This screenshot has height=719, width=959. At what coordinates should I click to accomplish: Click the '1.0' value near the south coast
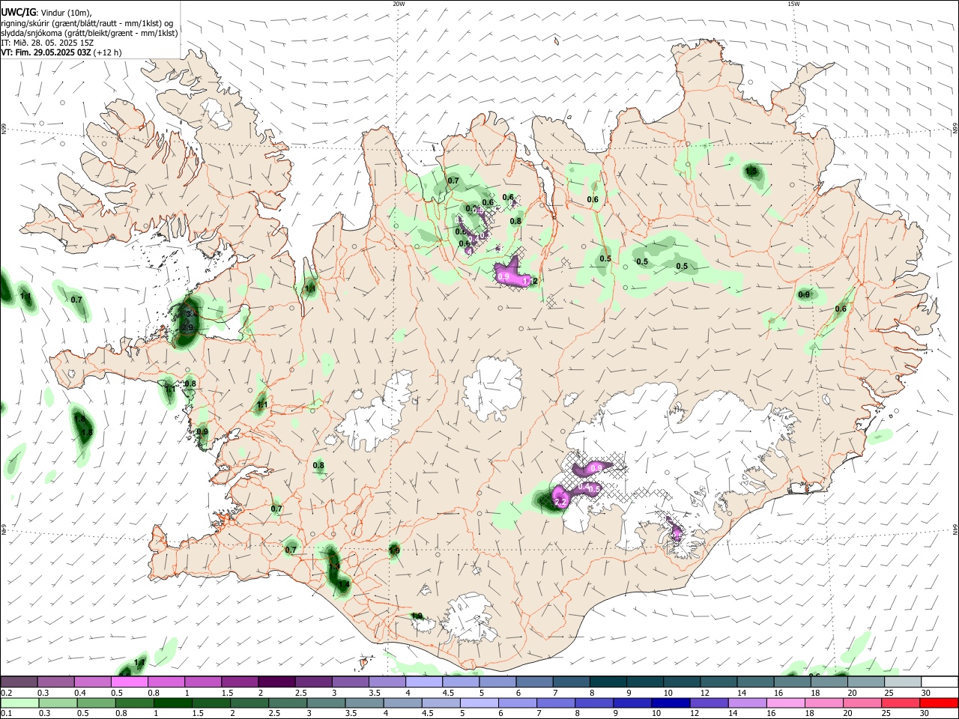pos(417,616)
